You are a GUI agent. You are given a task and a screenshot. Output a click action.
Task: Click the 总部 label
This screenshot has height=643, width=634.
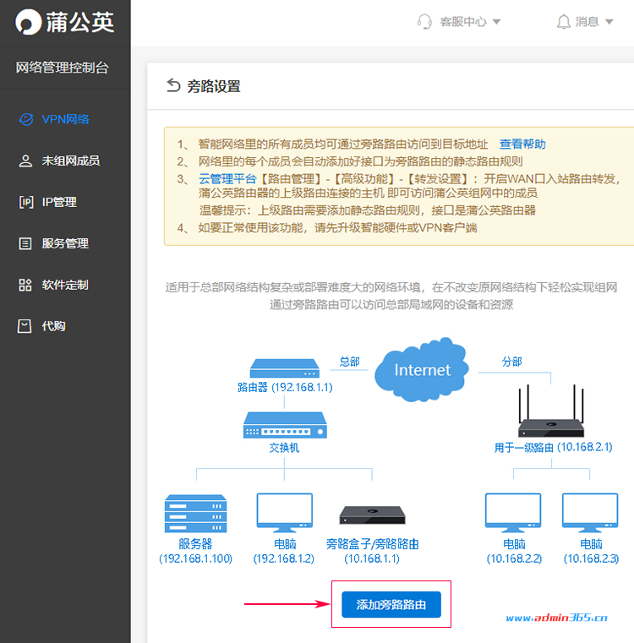350,362
